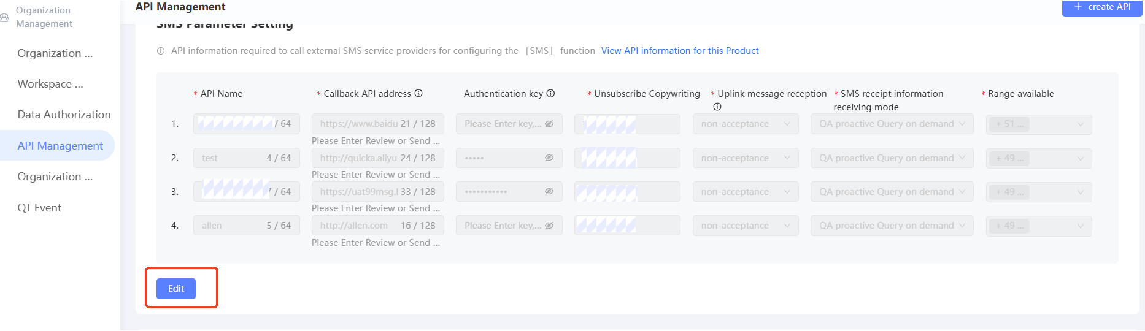Click info icon beside Callback API address
Image resolution: width=1145 pixels, height=331 pixels.
point(418,94)
